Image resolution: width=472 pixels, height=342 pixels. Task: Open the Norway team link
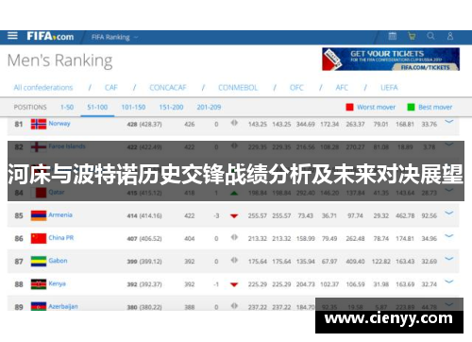pos(59,124)
